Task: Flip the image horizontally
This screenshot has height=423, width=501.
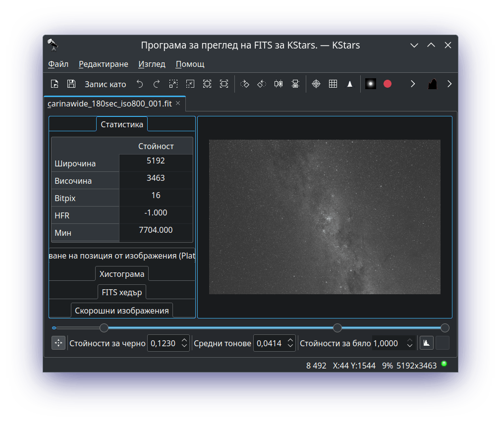Action: (278, 84)
